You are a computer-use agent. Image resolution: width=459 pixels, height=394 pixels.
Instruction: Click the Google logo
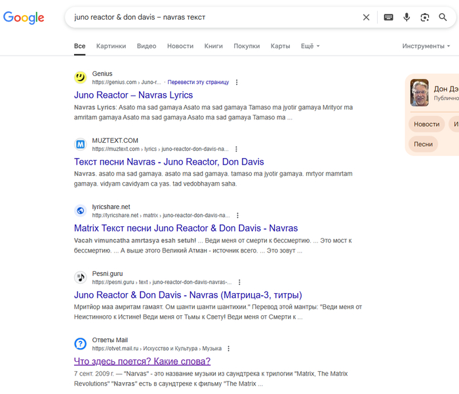[x=24, y=18]
